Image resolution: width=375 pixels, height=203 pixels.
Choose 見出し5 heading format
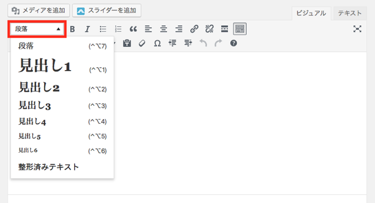coord(62,136)
